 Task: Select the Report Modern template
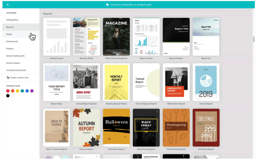[176, 37]
